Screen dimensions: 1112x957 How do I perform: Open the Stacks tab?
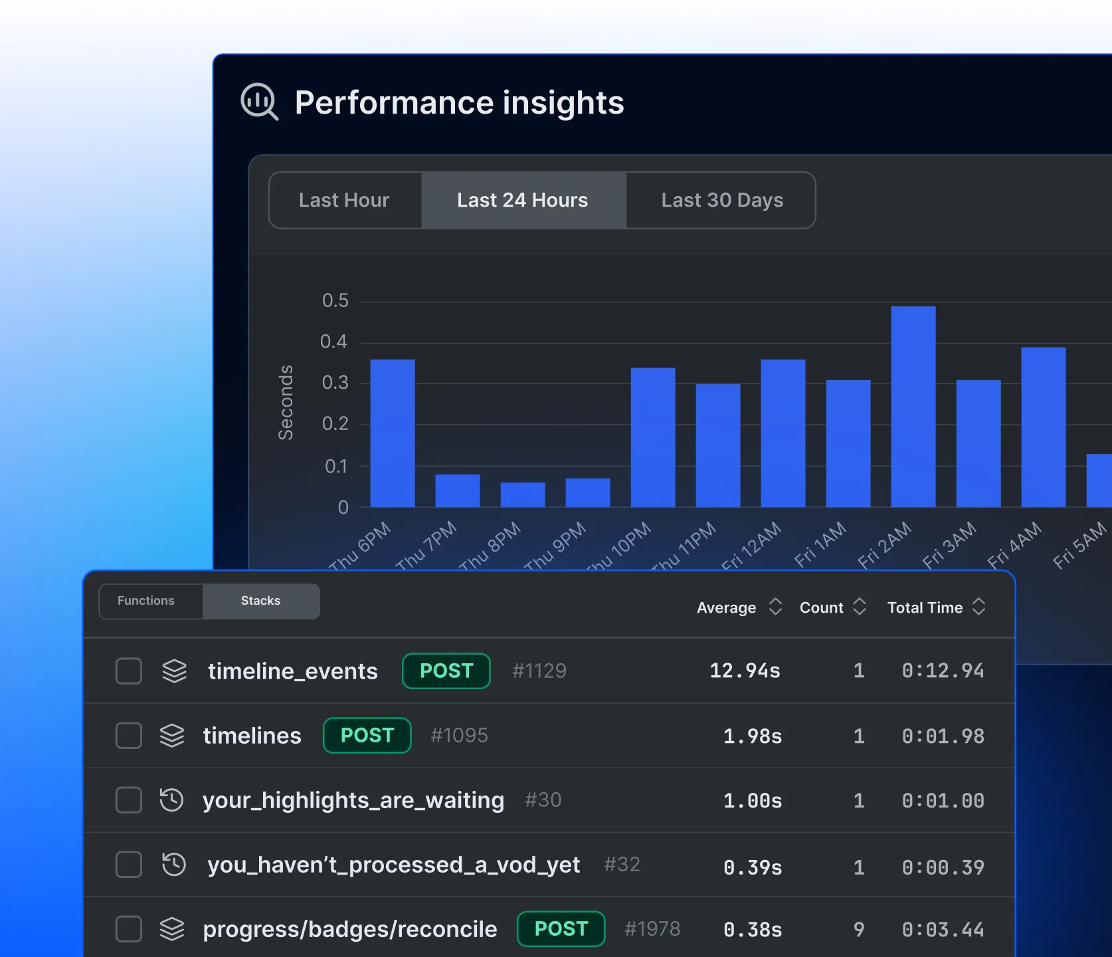[260, 601]
